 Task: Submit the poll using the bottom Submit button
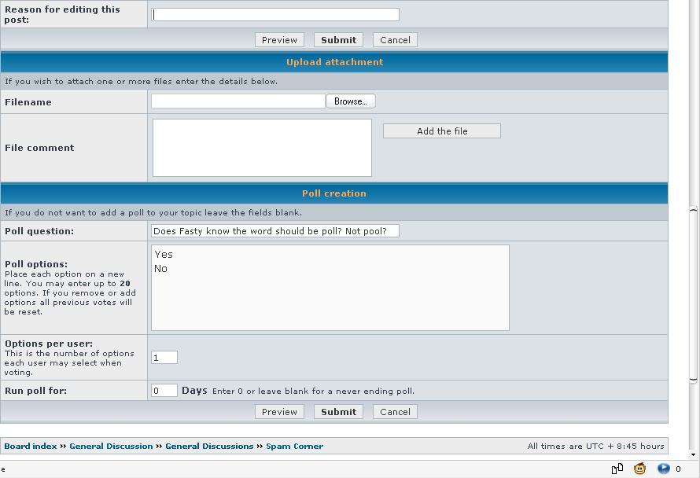point(338,412)
